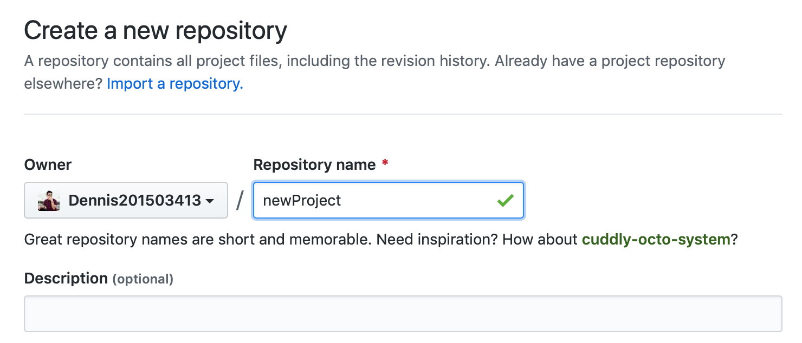Click the owner avatar picture
Screen dimensions: 802x343
pos(48,201)
